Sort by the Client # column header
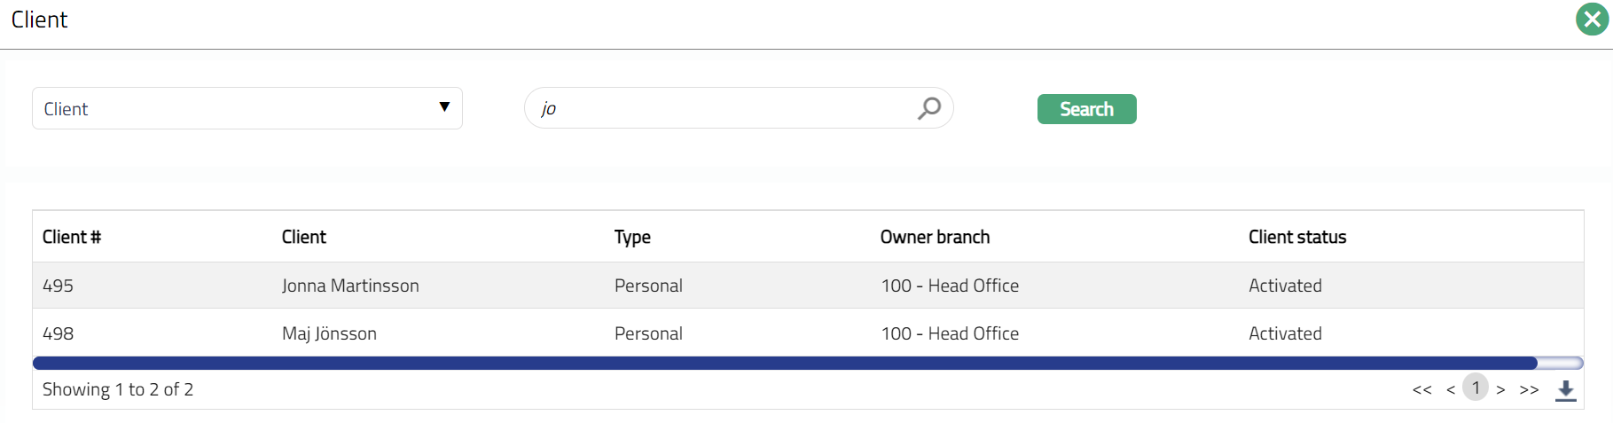1613x423 pixels. point(72,237)
